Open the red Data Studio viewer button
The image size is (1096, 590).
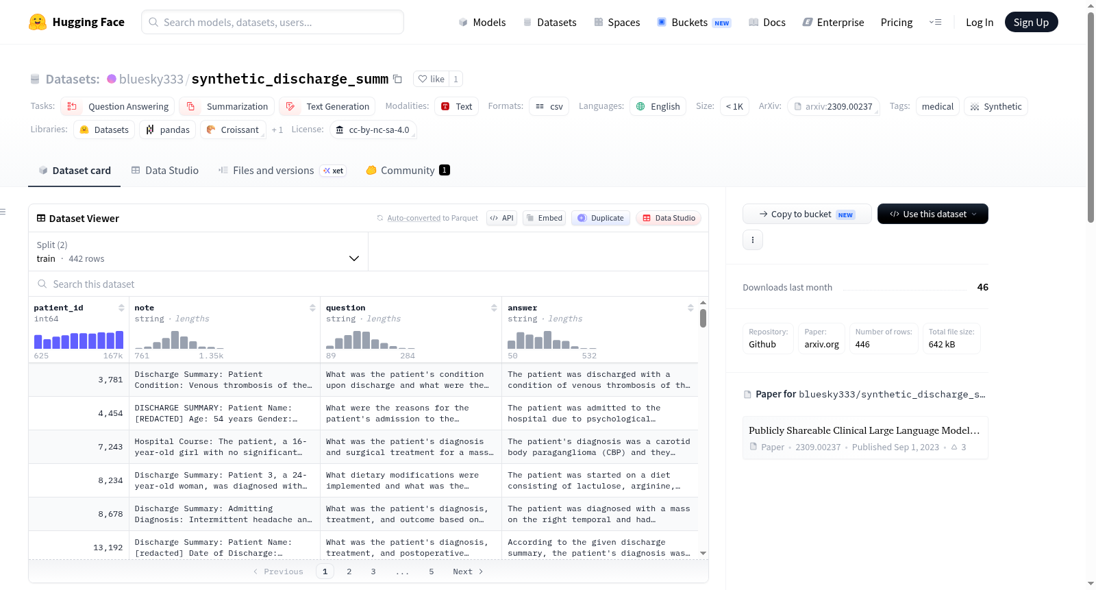tap(669, 218)
